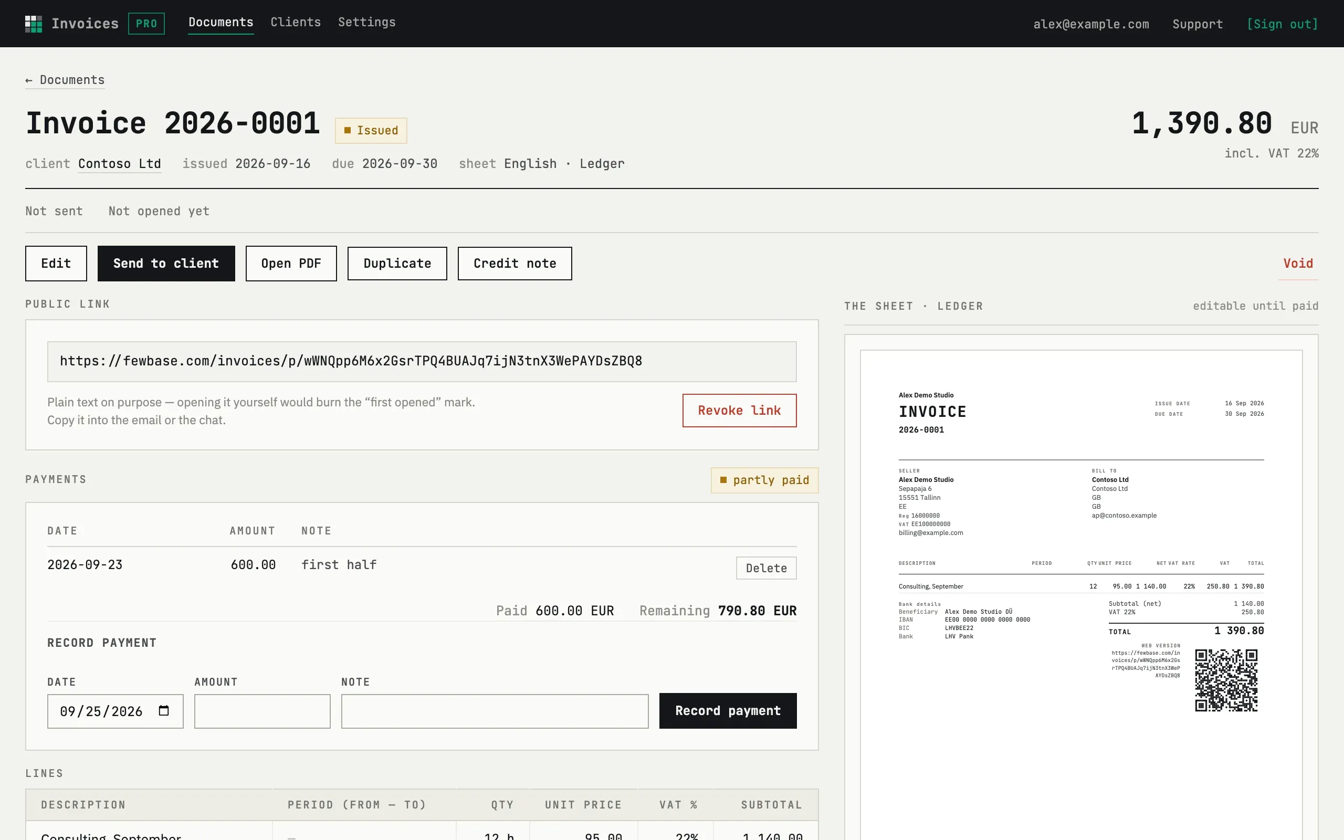Switch to the Clients tab
Image resolution: width=1344 pixels, height=840 pixels.
click(296, 22)
